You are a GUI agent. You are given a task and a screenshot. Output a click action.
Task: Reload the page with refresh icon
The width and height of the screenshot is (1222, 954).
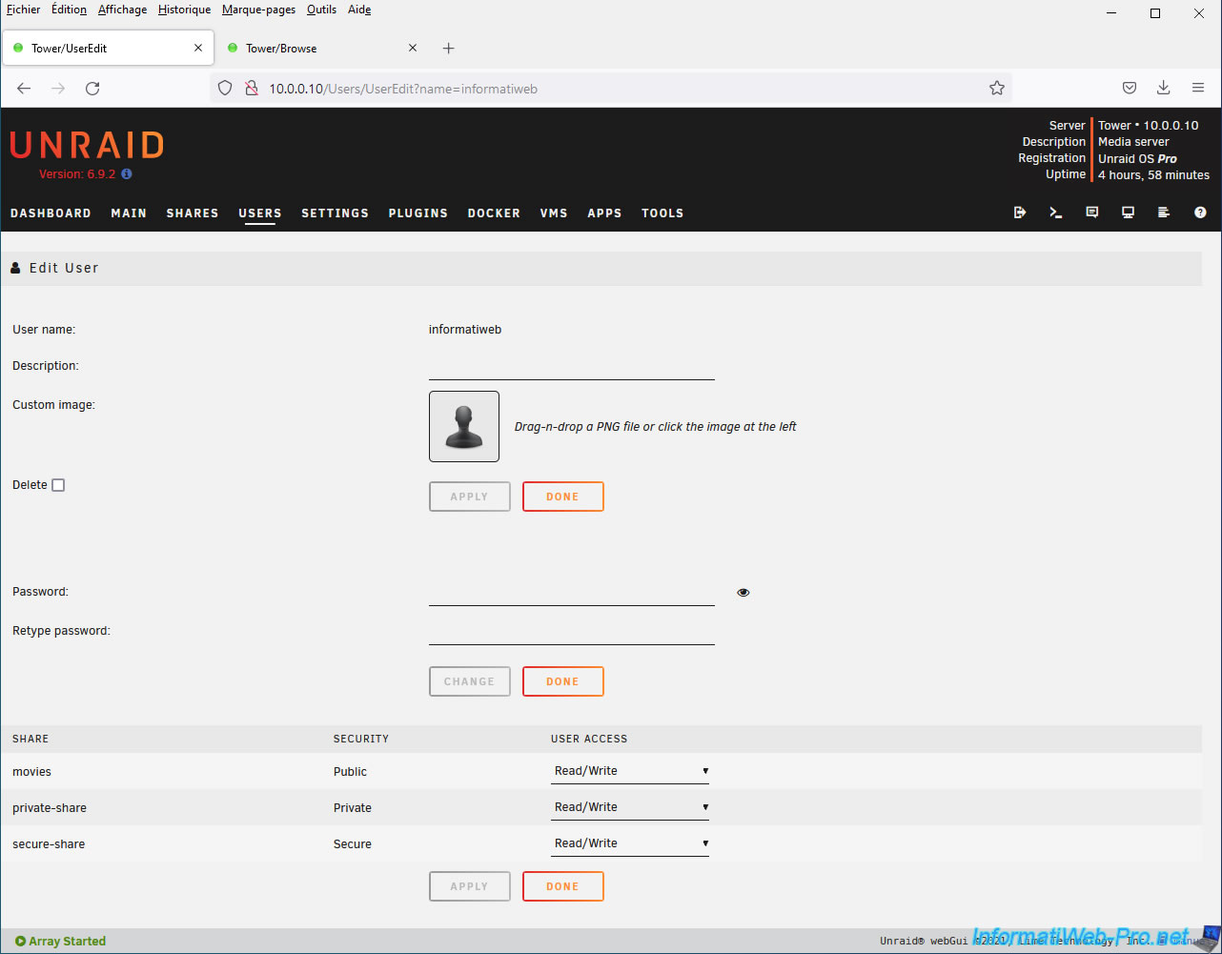[92, 89]
